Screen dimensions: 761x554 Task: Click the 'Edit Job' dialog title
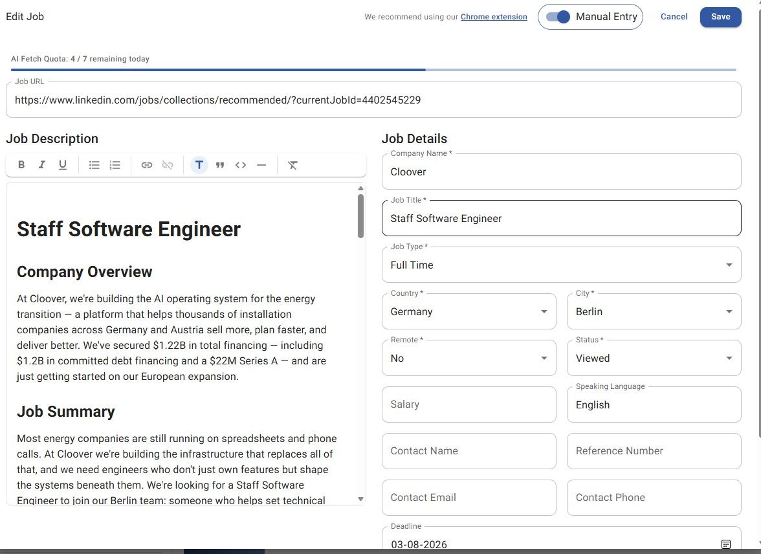click(x=25, y=17)
